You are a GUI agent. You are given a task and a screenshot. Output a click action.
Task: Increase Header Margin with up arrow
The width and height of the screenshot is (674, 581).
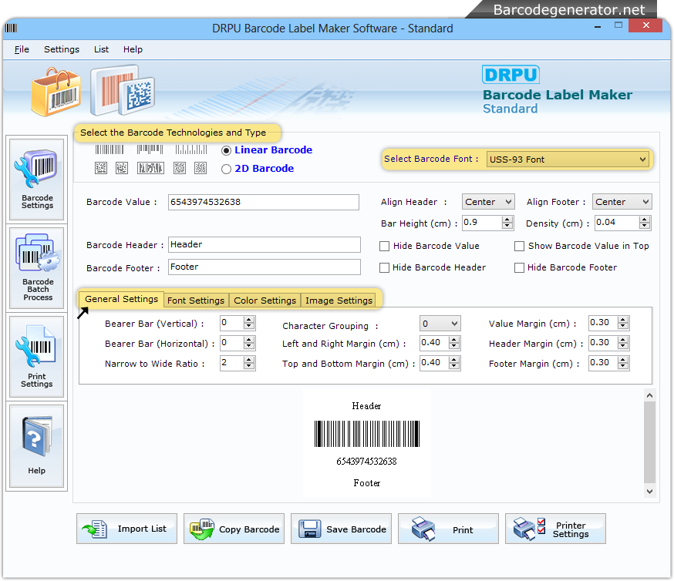(623, 340)
